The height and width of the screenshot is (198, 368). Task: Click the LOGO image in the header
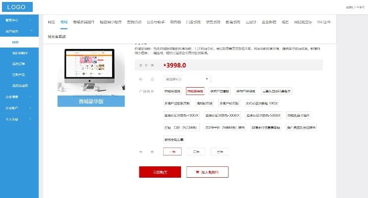[17, 7]
